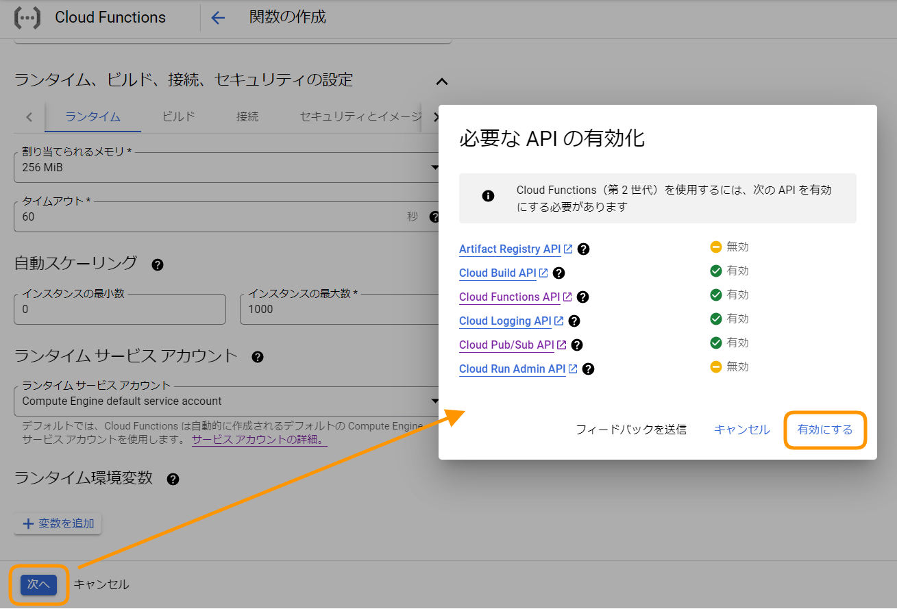This screenshot has height=609, width=897.
Task: Switch to the ビルド tab
Action: point(177,116)
